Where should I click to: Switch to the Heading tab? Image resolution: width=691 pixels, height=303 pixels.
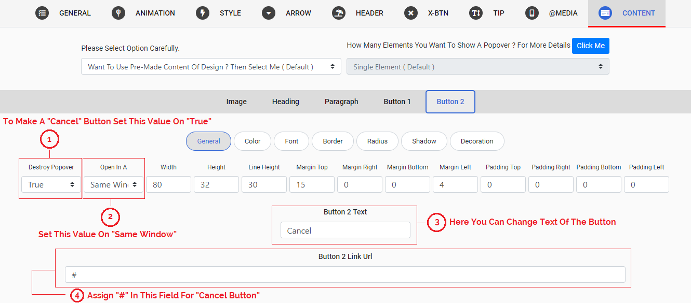click(x=285, y=102)
